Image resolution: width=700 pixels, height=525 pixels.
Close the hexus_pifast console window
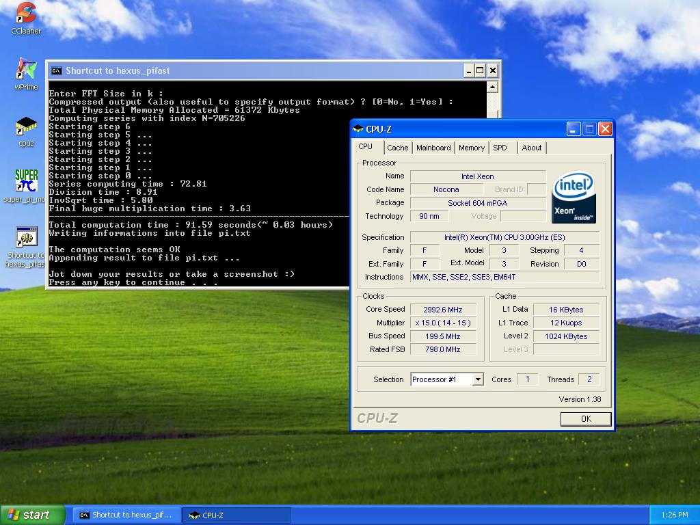[x=492, y=70]
